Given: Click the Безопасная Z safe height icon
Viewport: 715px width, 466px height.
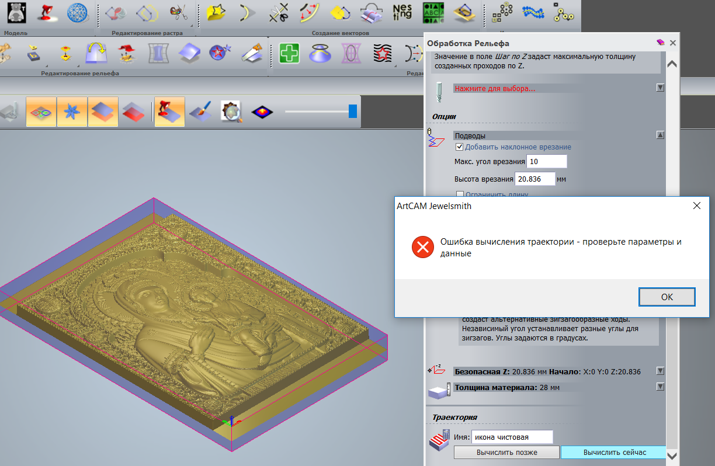Looking at the screenshot, I should 437,370.
